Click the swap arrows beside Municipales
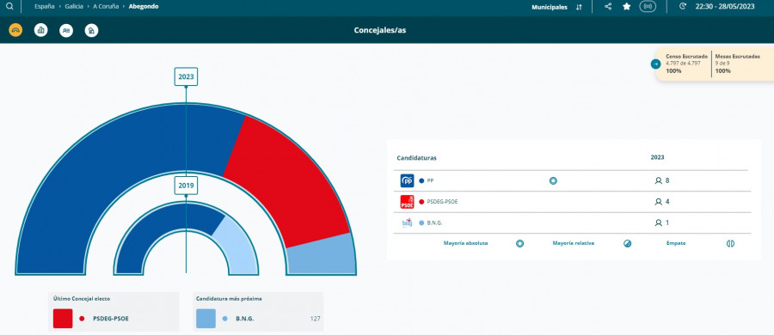774x335 pixels. point(579,7)
